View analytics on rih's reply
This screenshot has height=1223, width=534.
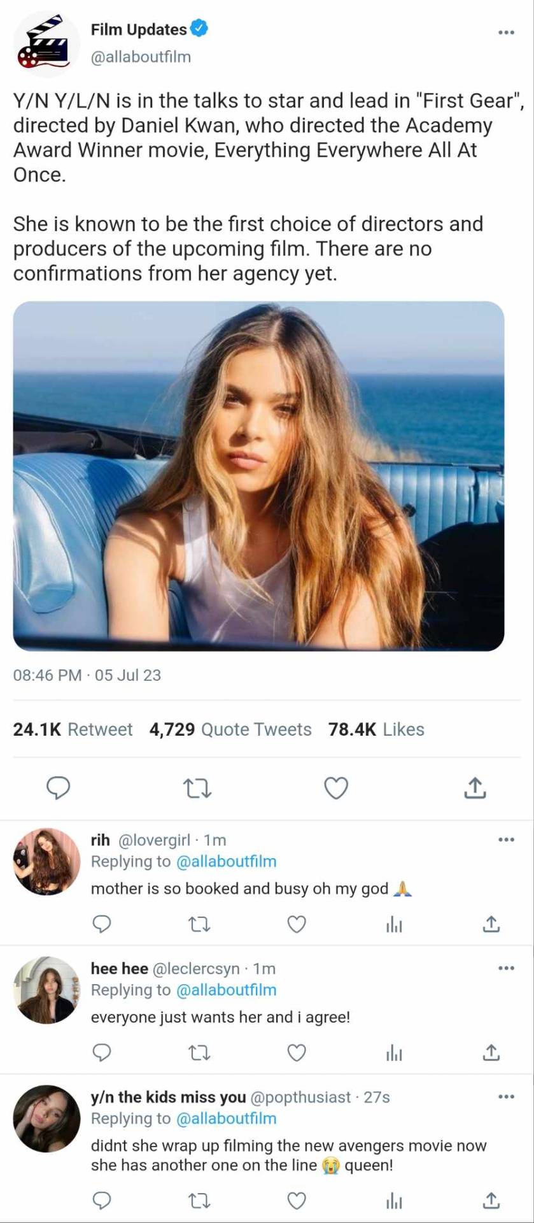tap(394, 924)
